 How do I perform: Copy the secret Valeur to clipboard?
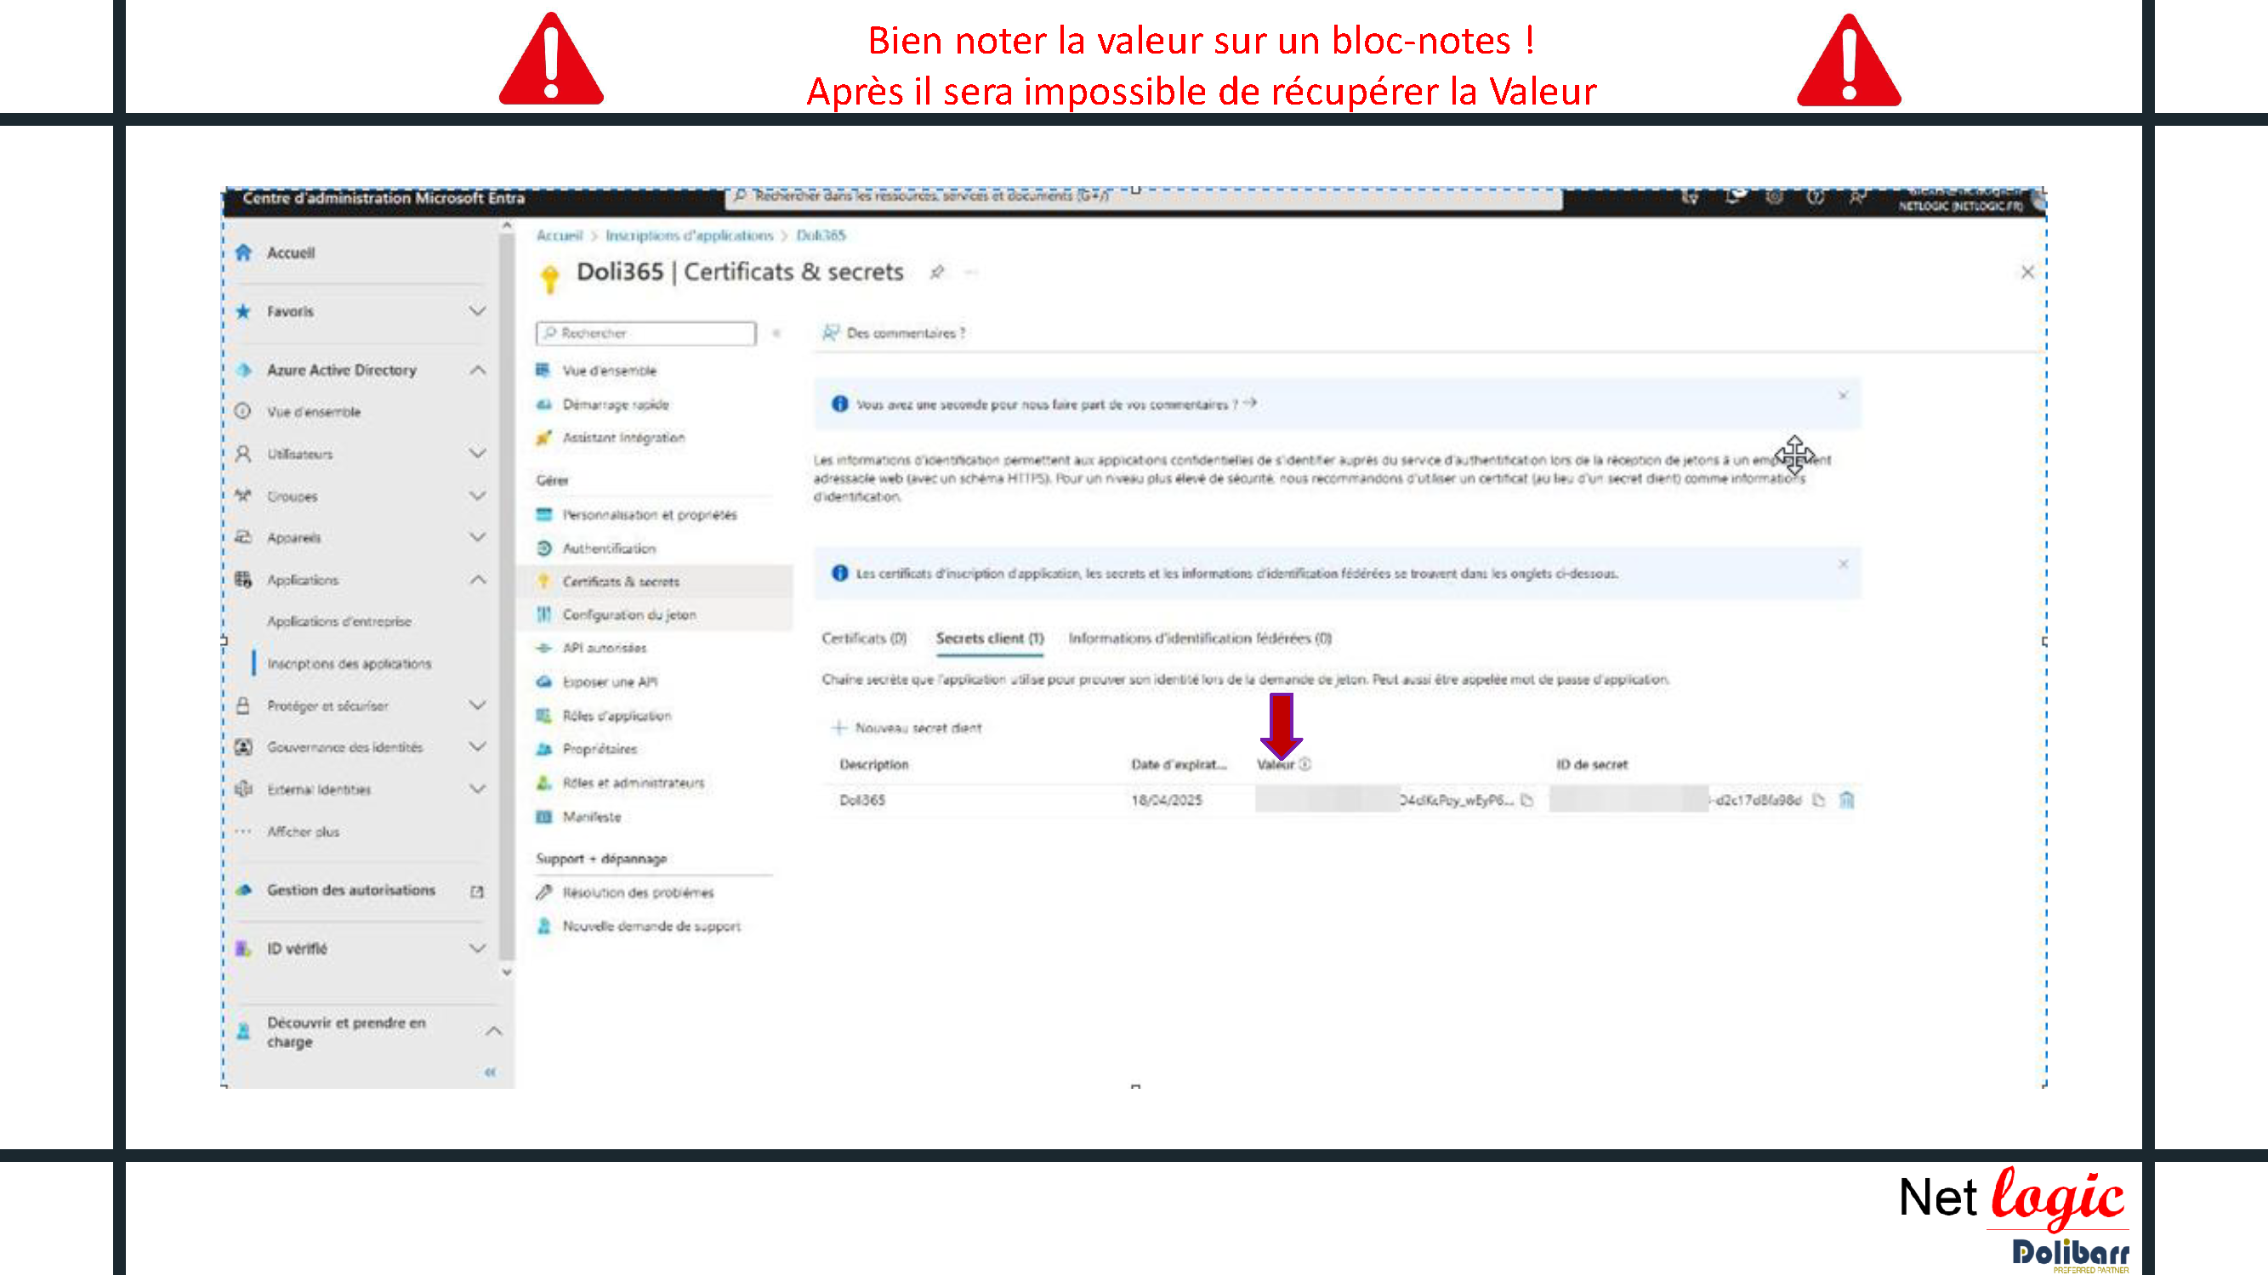click(x=1527, y=800)
